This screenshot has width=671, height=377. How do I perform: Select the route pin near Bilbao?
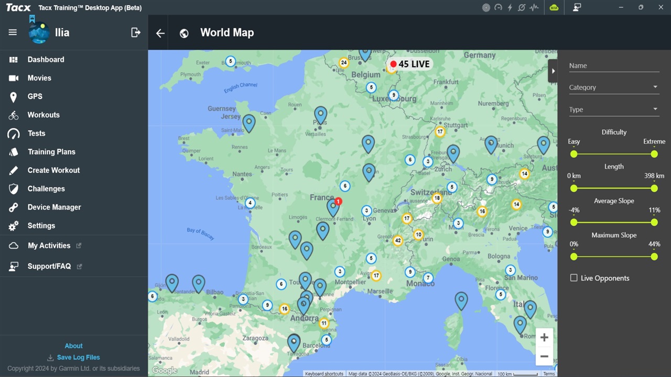(198, 283)
